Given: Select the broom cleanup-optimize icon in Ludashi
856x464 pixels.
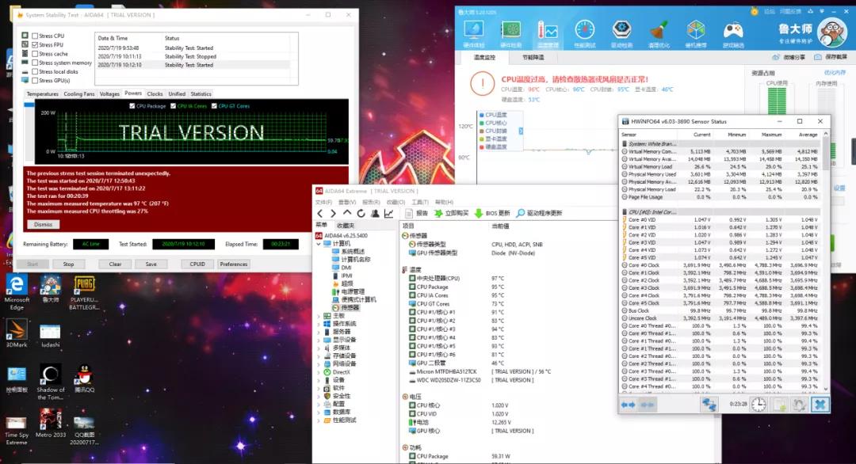Looking at the screenshot, I should point(658,32).
